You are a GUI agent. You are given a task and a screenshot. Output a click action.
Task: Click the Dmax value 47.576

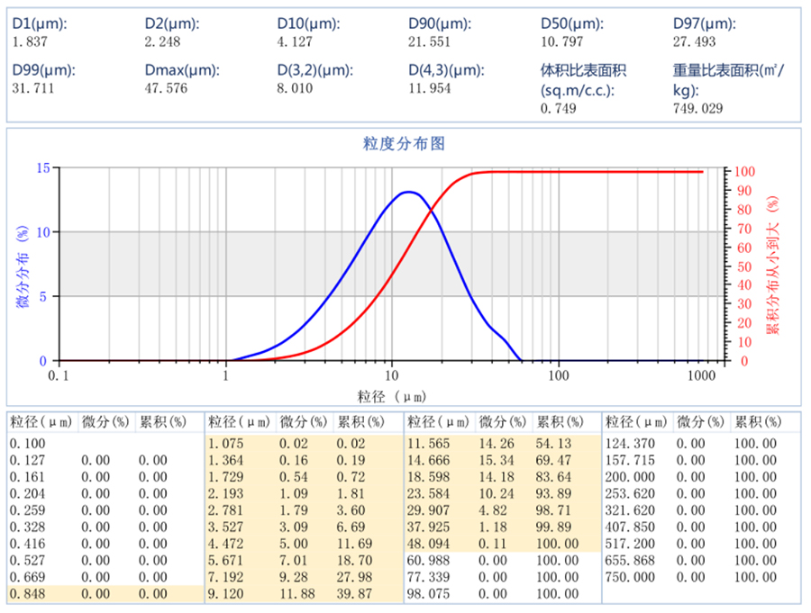point(165,88)
